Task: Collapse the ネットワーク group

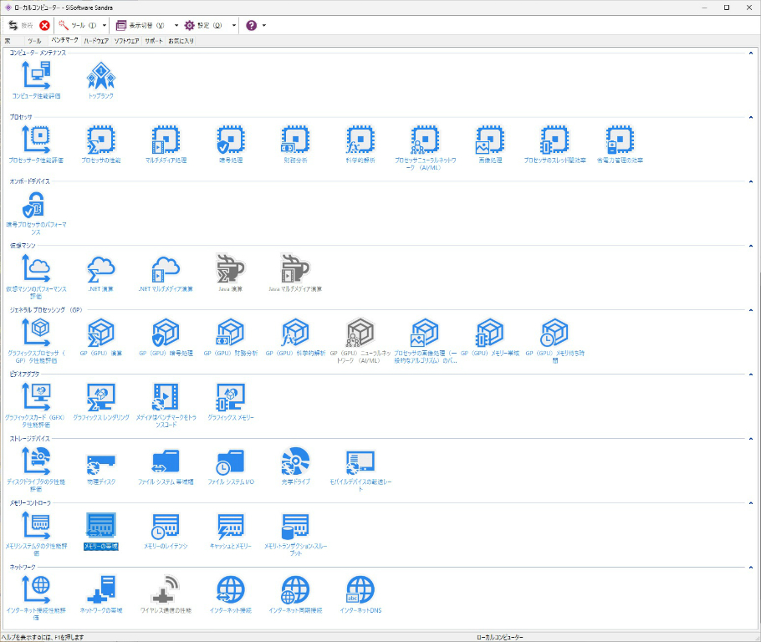Action: (x=751, y=568)
